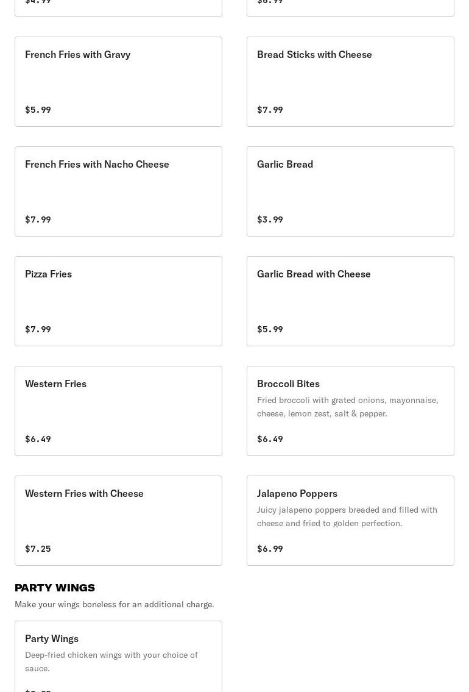Click the $3.99 Garlic Bread price
The height and width of the screenshot is (692, 469).
click(270, 219)
